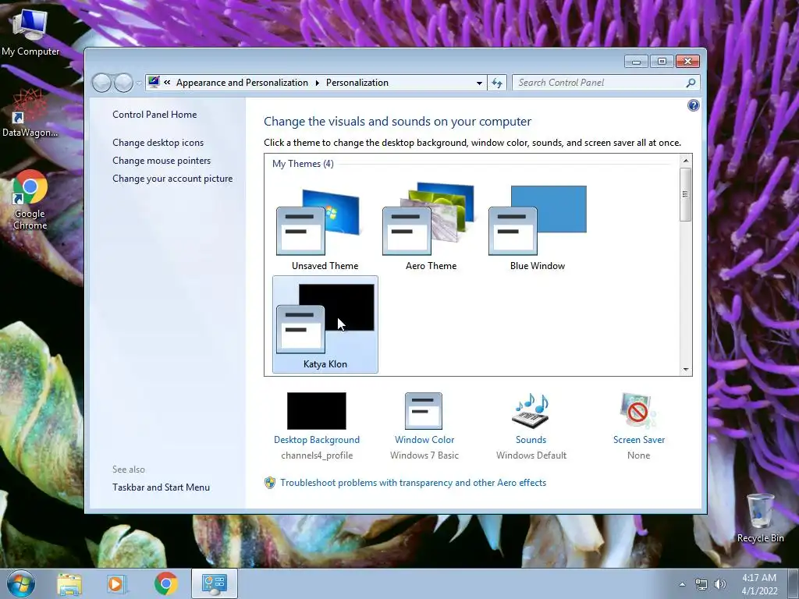
Task: Click the Control Panel taskbar button
Action: [215, 584]
